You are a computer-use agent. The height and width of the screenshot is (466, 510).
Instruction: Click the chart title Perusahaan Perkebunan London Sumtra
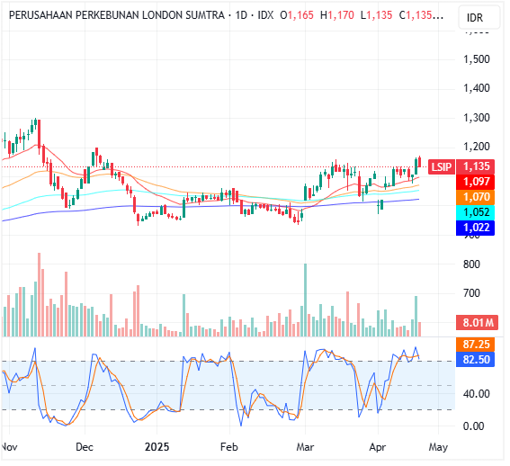click(x=116, y=15)
